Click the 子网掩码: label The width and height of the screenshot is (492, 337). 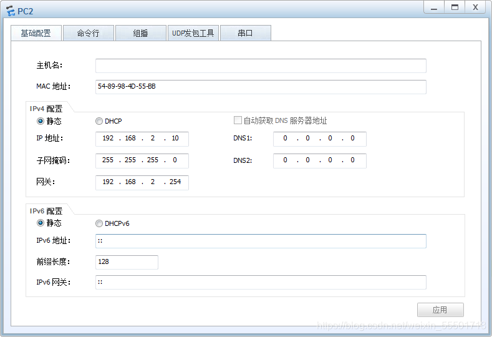pyautogui.click(x=53, y=160)
